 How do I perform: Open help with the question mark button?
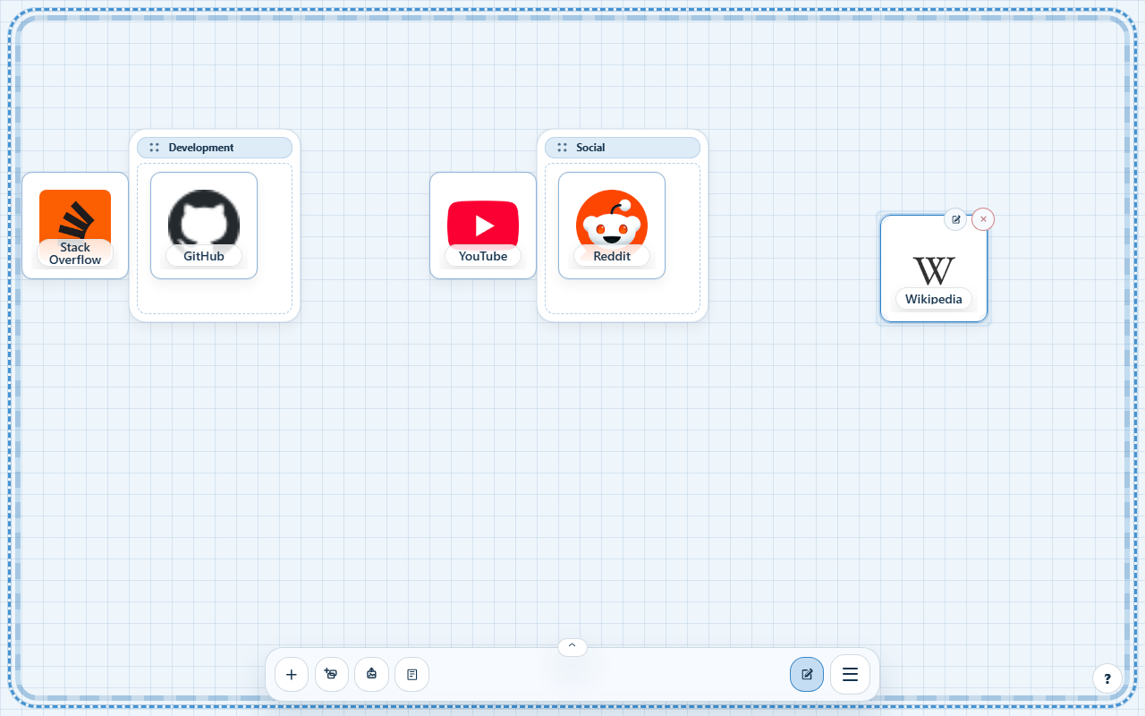(x=1107, y=678)
